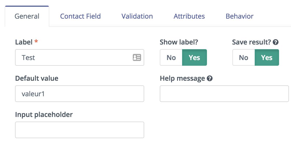This screenshot has height=148, width=291.
Task: Set Show label to Yes
Action: pyautogui.click(x=194, y=57)
